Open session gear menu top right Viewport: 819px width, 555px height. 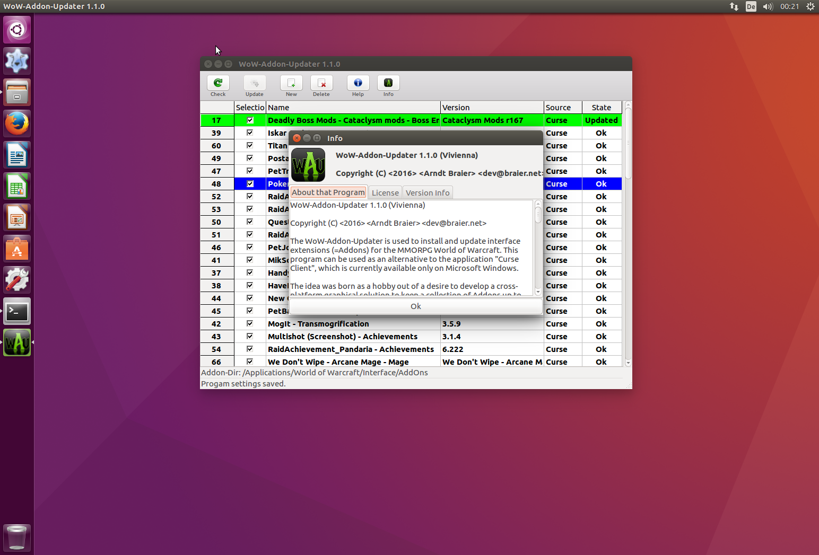click(810, 6)
